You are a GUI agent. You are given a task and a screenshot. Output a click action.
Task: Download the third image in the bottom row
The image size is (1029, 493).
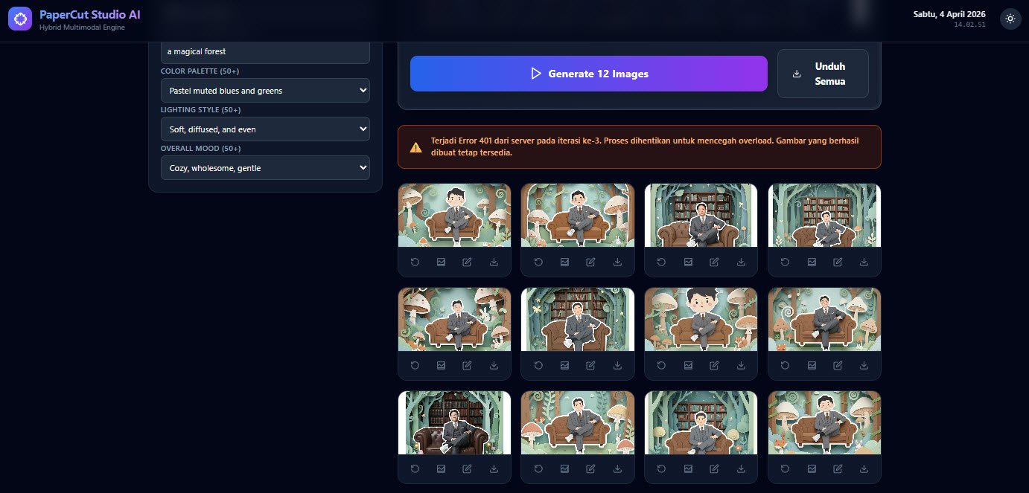(741, 468)
